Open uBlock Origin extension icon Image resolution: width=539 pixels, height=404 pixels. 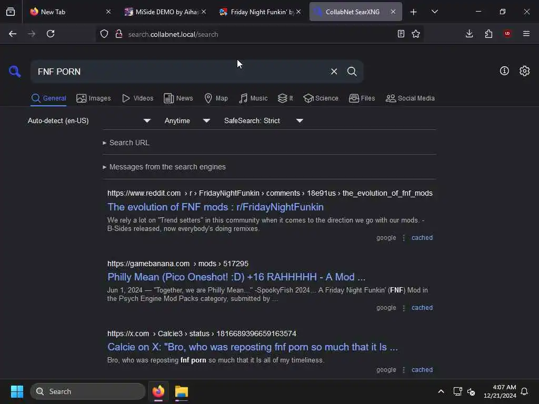coord(507,34)
